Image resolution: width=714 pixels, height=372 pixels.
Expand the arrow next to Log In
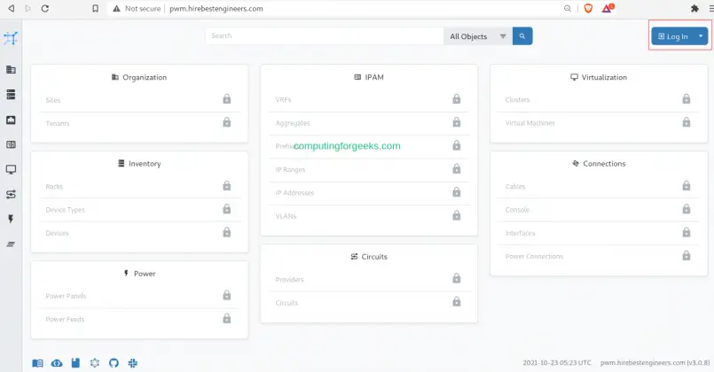pos(702,36)
